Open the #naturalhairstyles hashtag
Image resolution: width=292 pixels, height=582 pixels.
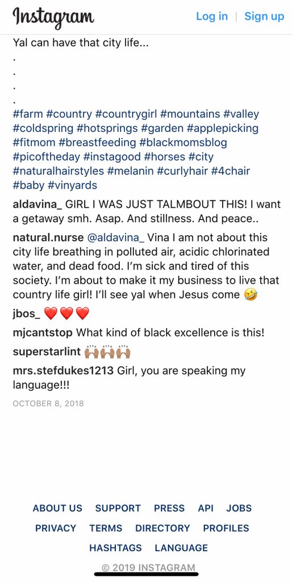(58, 171)
